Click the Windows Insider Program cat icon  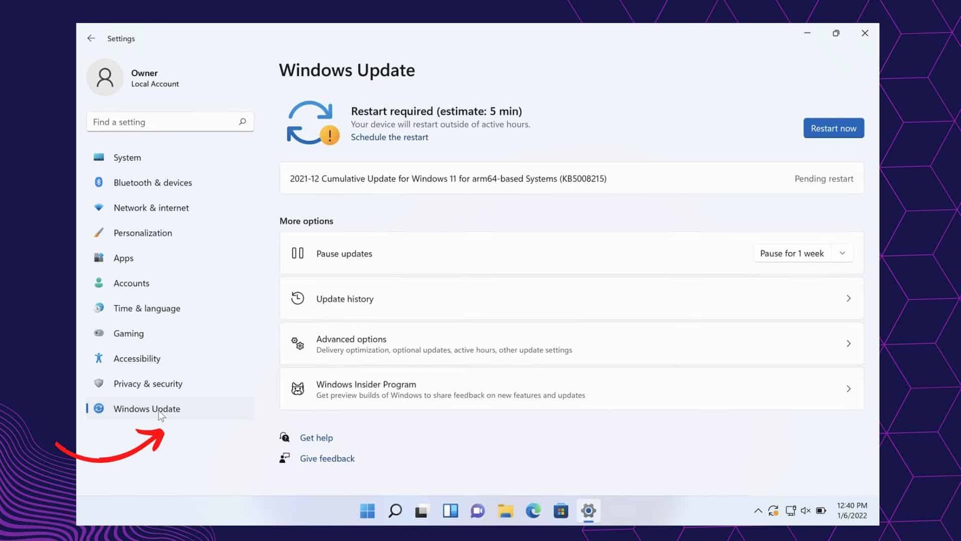[298, 389]
